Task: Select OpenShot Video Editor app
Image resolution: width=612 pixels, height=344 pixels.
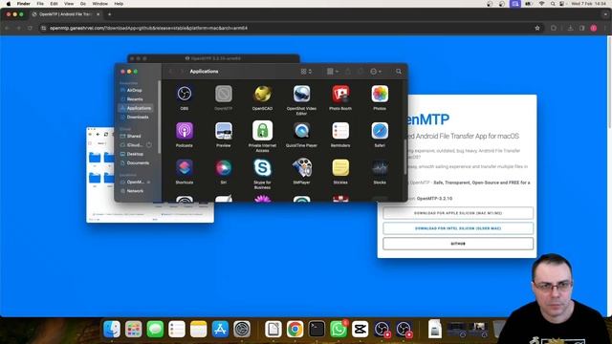Action: [301, 94]
